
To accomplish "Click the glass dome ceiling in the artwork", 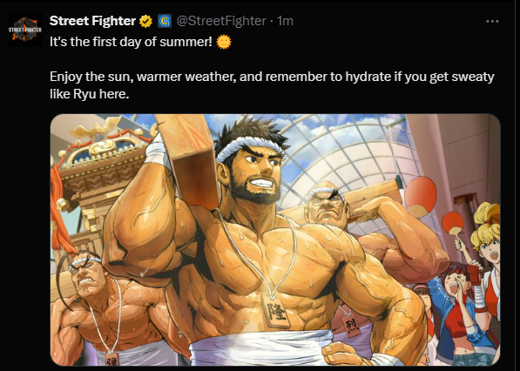I will tap(345, 156).
